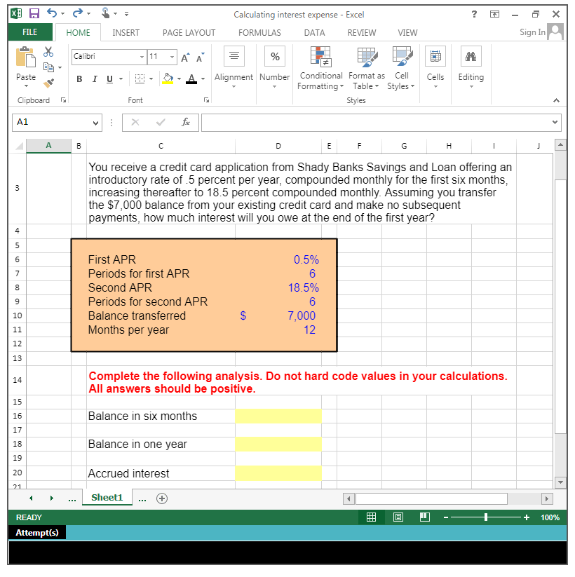Viewport: 575px width, 577px height.
Task: Change text color with the Font Color icon
Action: [191, 79]
